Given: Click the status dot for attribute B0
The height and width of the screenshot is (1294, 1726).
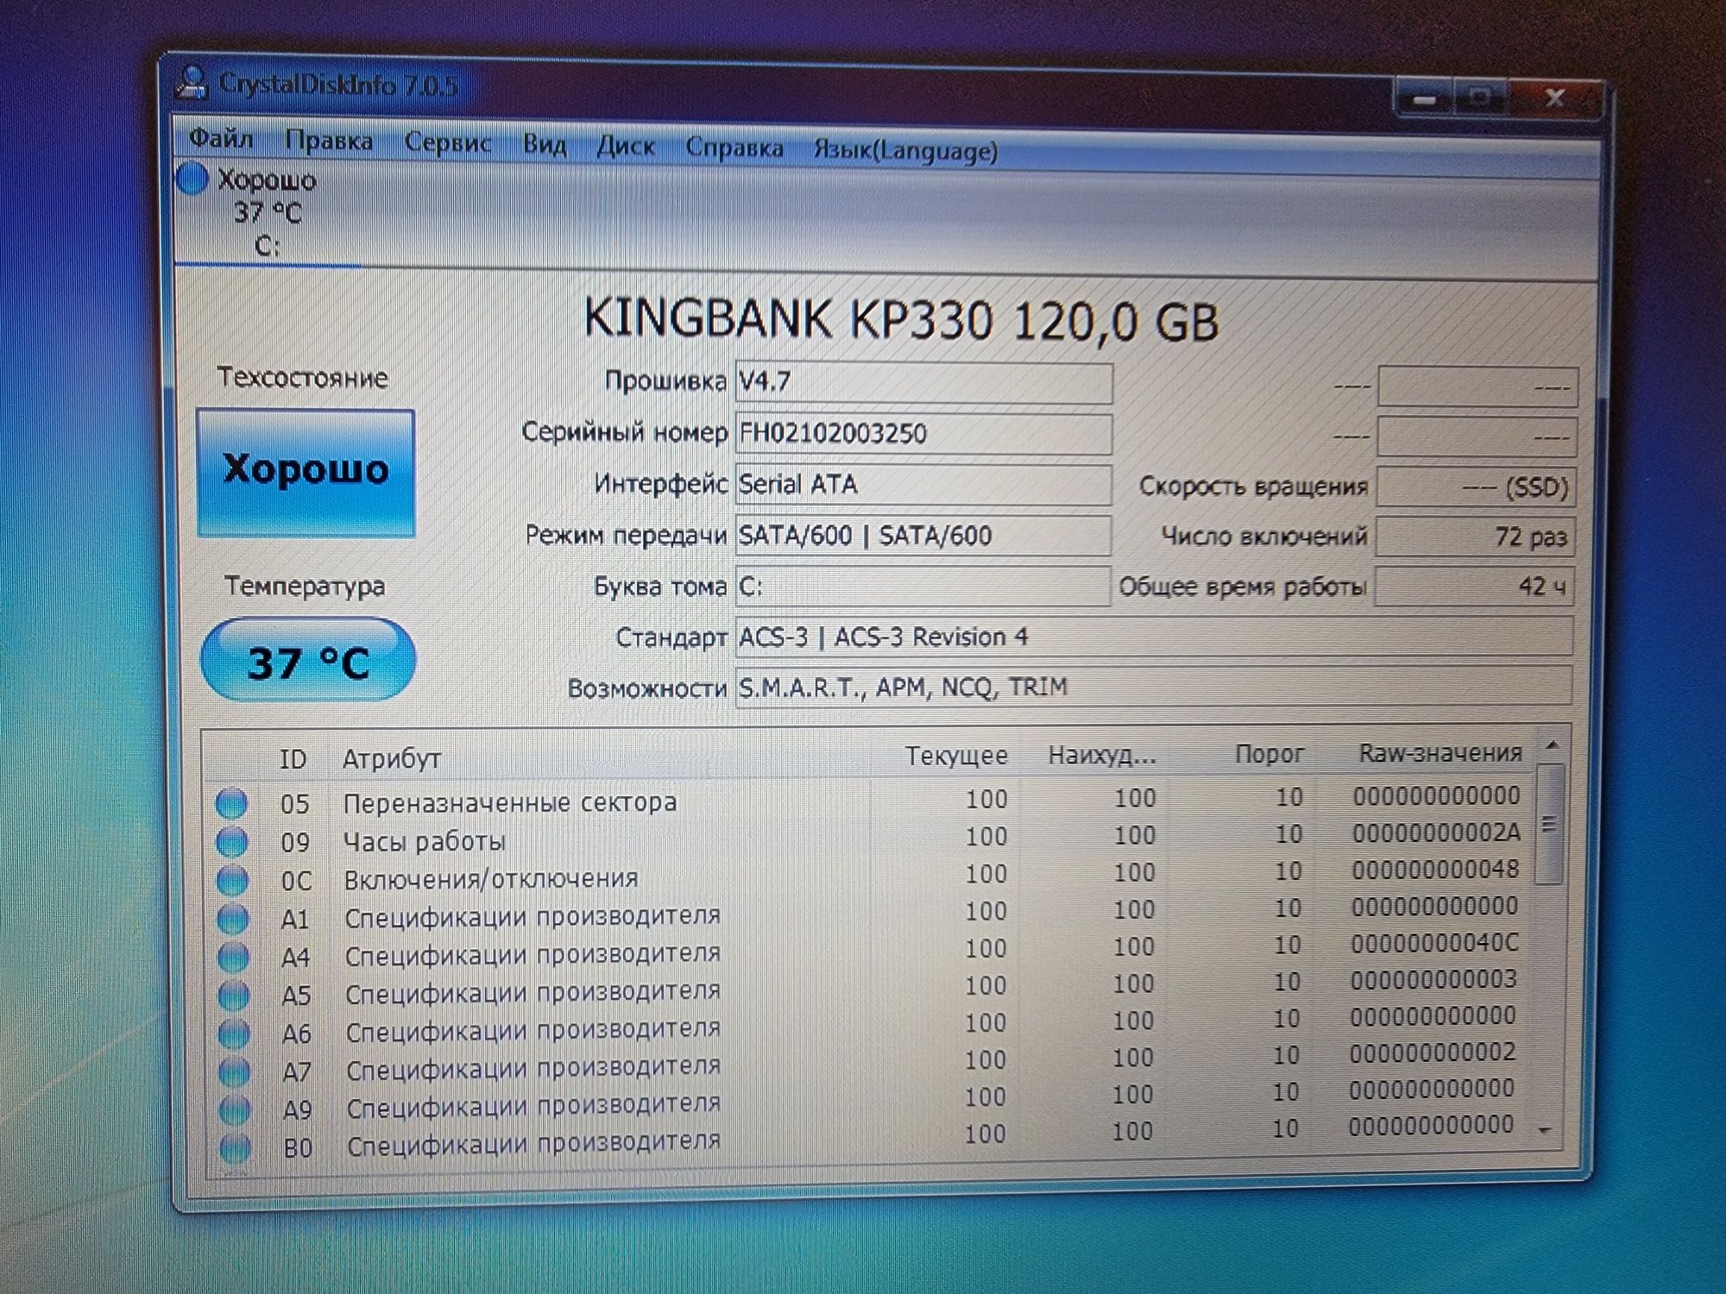Looking at the screenshot, I should pyautogui.click(x=236, y=1148).
